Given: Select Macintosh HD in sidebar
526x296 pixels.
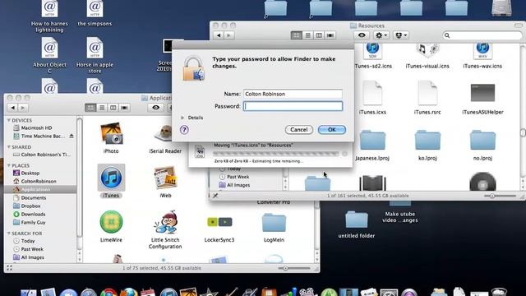Looking at the screenshot, I should click(36, 128).
